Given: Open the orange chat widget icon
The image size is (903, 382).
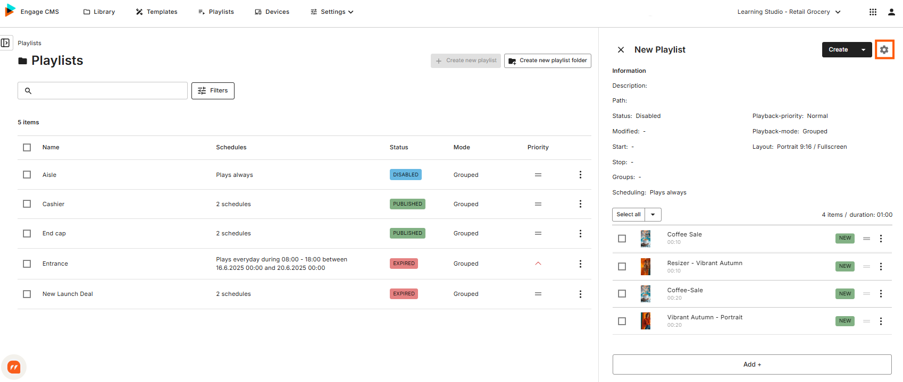Looking at the screenshot, I should [14, 367].
